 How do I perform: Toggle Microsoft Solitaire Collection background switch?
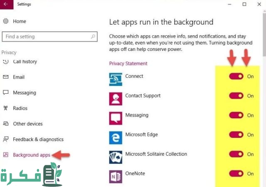pyautogui.click(x=236, y=154)
